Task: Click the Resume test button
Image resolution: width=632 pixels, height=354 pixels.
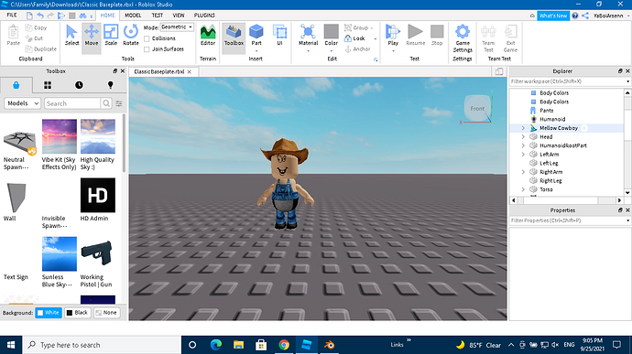Action: tap(416, 35)
